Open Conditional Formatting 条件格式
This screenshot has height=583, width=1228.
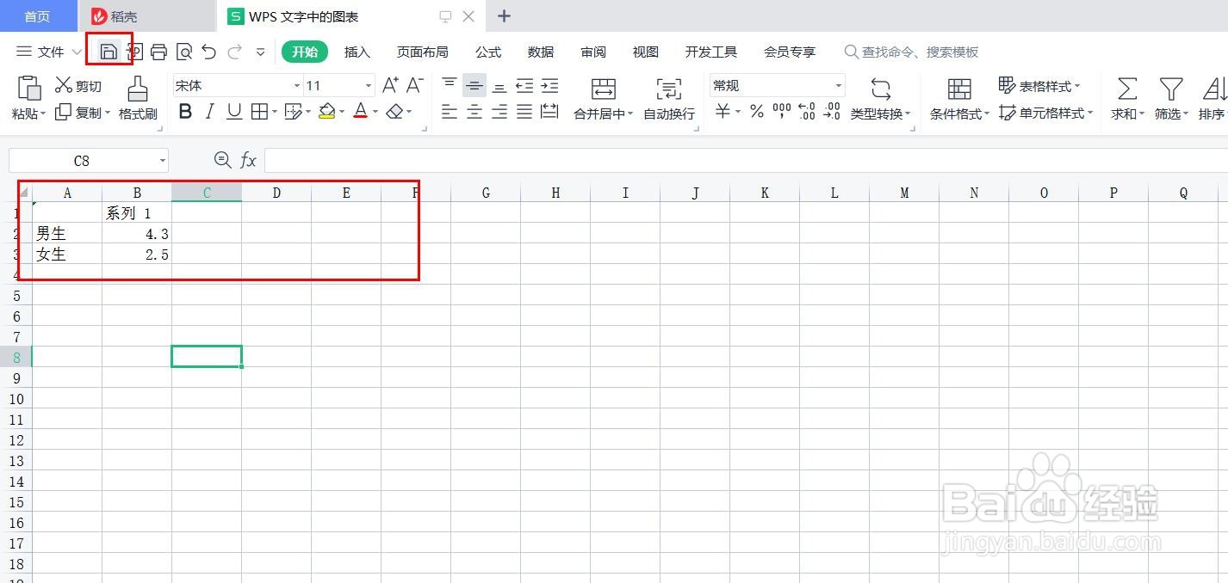coord(959,98)
